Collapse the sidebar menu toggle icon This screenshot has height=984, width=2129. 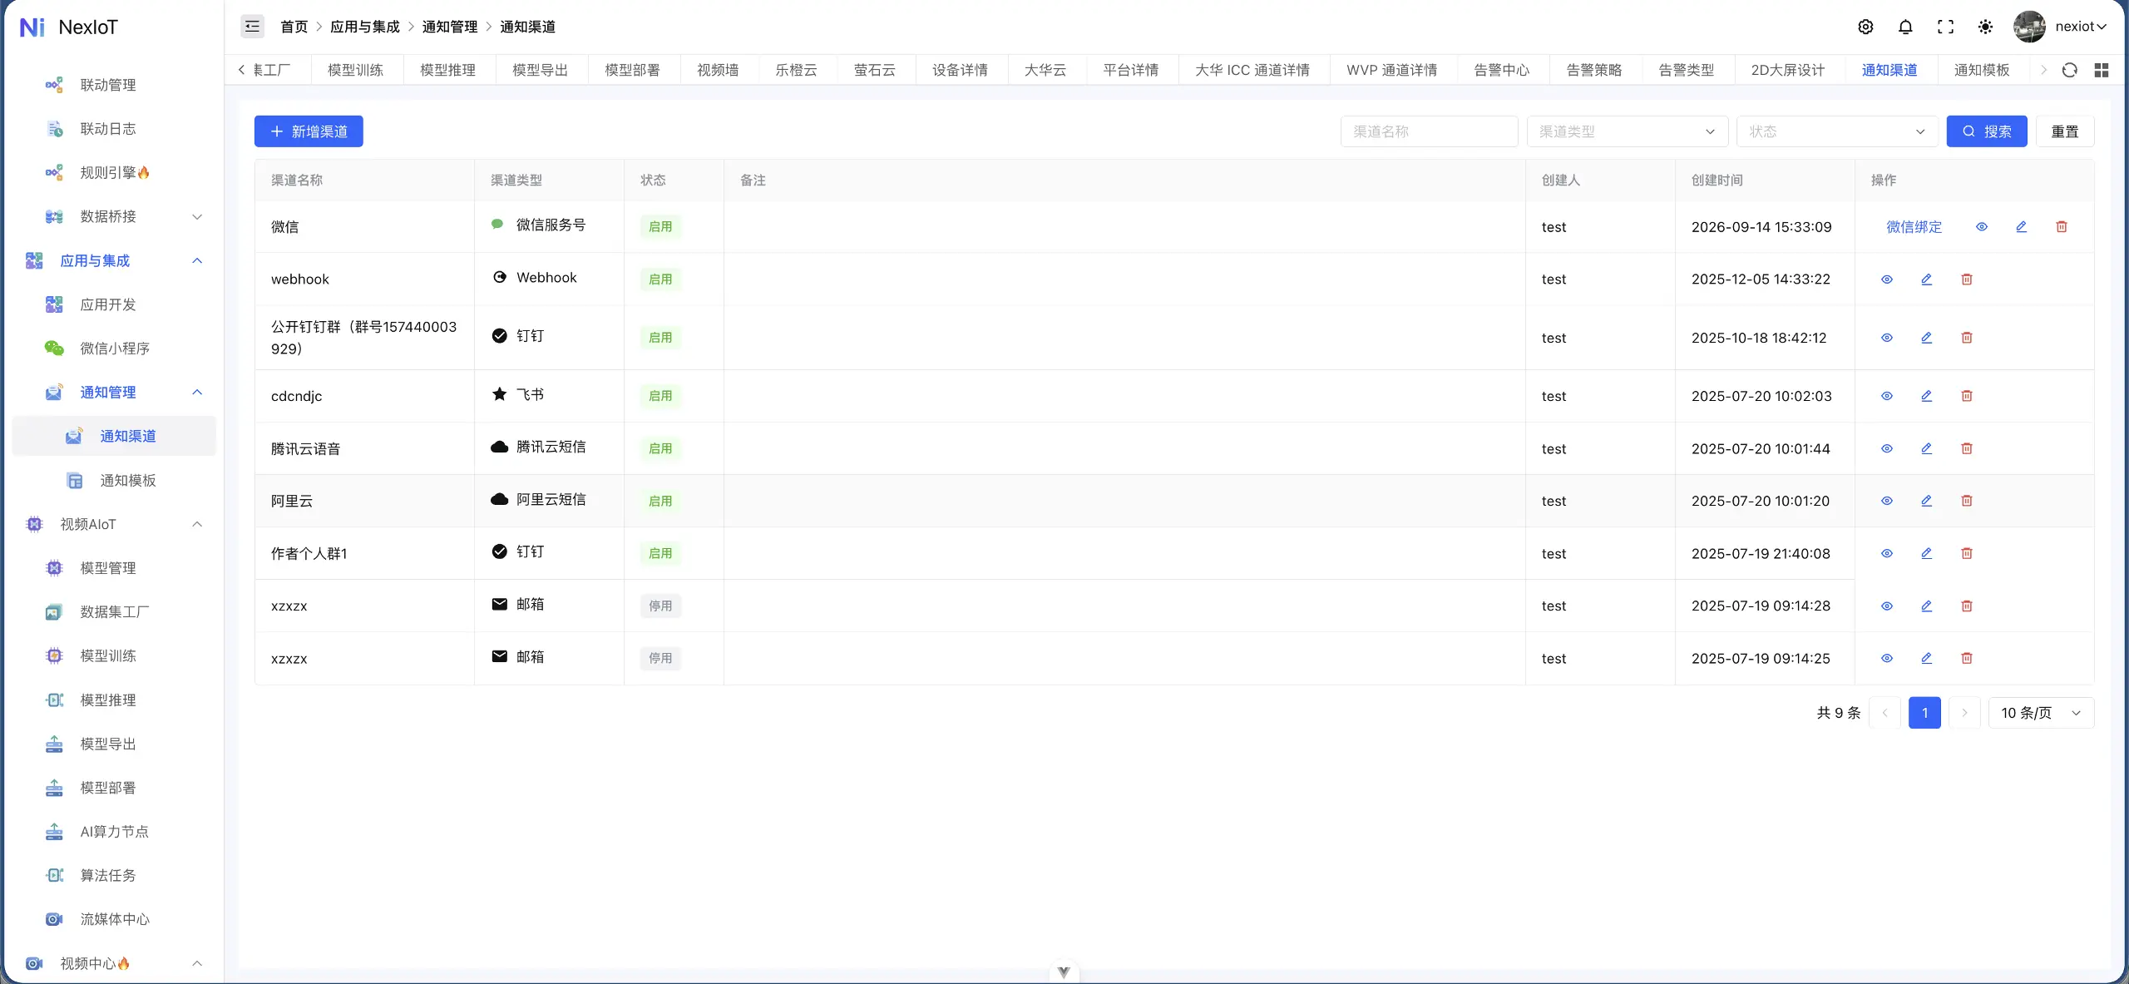(252, 27)
